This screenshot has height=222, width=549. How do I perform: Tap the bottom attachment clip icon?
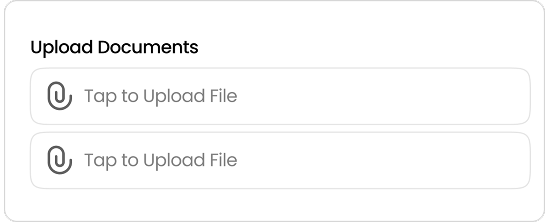pyautogui.click(x=60, y=160)
